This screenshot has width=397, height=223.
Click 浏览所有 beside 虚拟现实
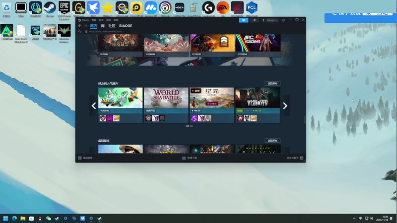(272, 141)
